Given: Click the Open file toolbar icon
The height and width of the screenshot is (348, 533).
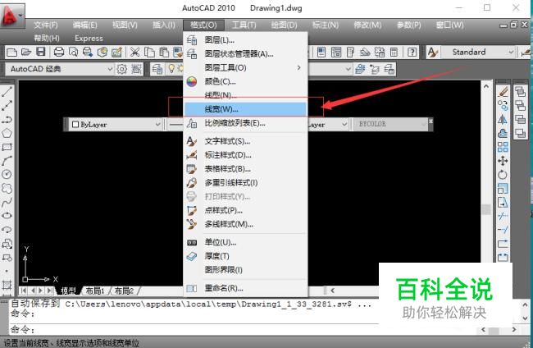Looking at the screenshot, I should 26,53.
